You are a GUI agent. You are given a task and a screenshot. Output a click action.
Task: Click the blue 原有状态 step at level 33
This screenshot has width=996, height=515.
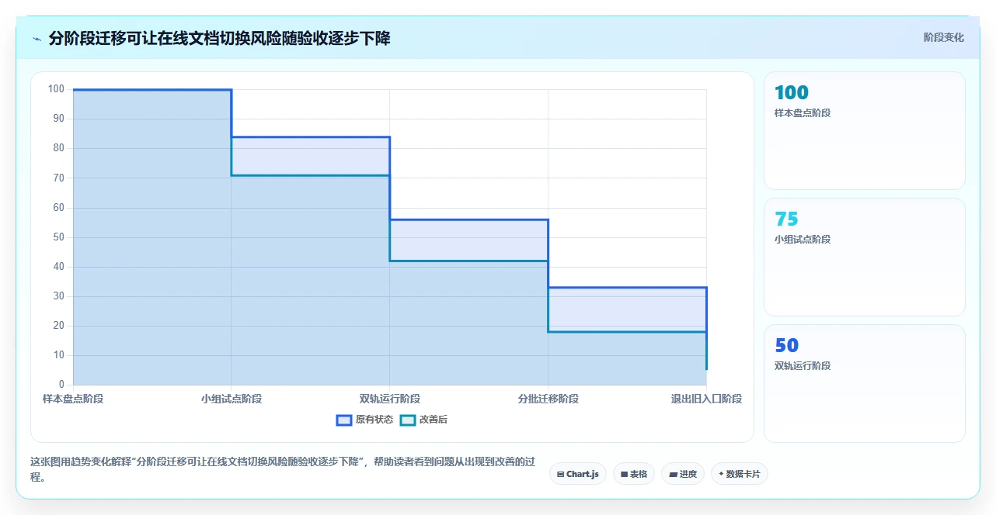[628, 288]
